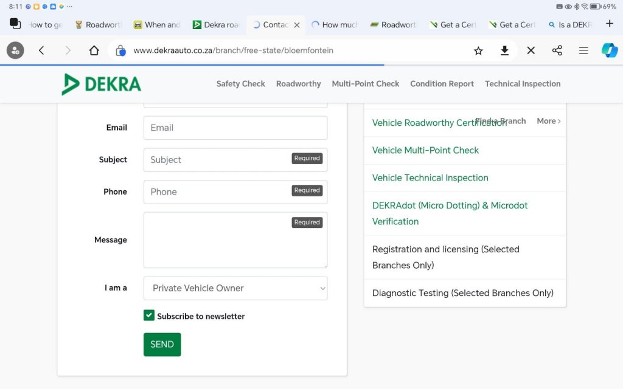Open a new tab with plus button
Screen dimensions: 623x389
(610, 24)
